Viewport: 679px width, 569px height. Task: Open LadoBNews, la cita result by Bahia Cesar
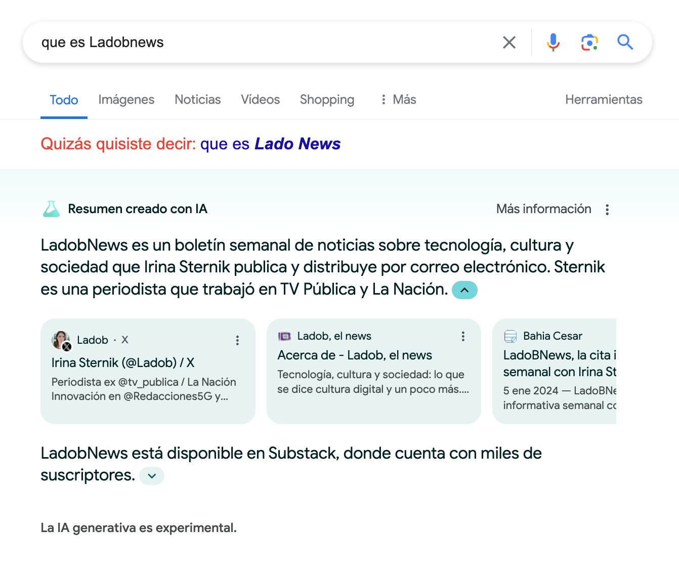click(x=560, y=363)
